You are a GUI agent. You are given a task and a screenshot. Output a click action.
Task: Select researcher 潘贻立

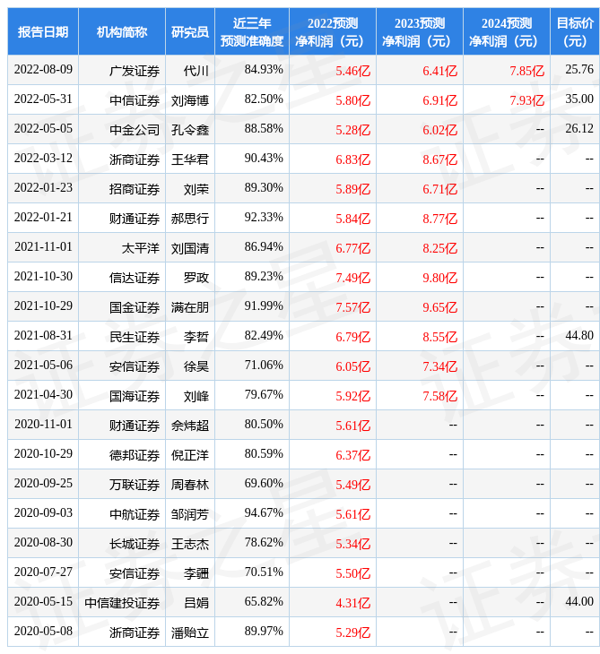click(x=190, y=633)
